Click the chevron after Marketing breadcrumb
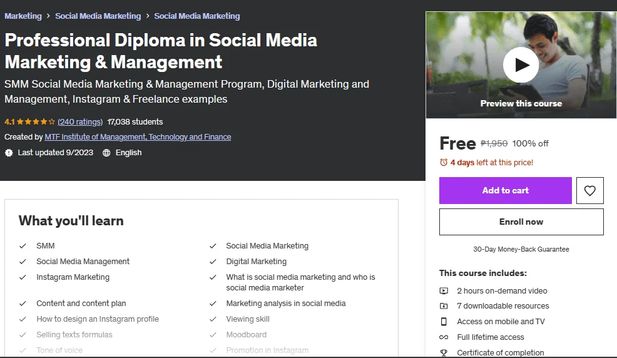617x358 pixels. 48,16
